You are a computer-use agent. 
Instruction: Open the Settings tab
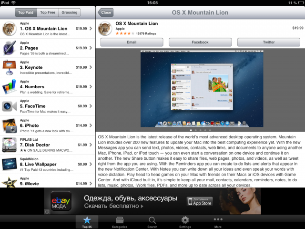click(185, 222)
